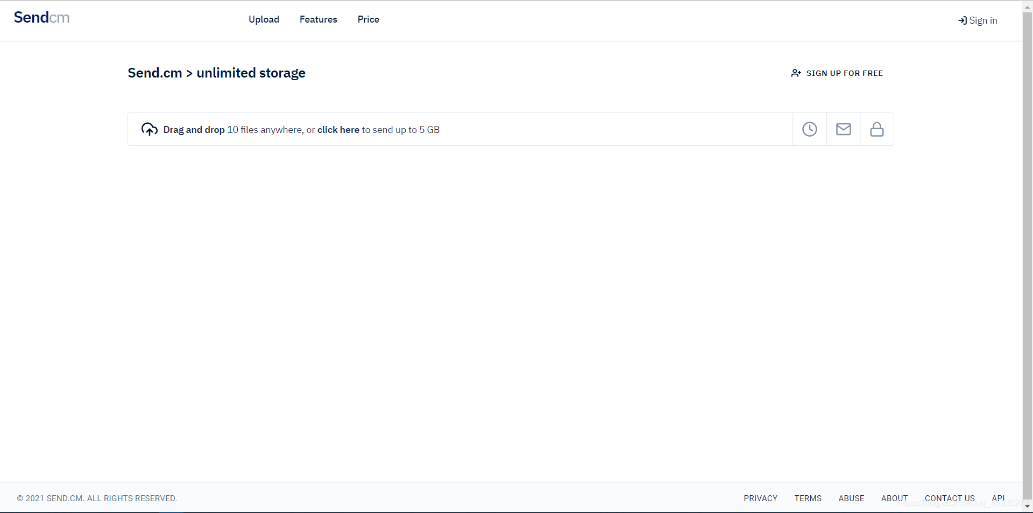Click the Sendcm logo
This screenshot has height=513, width=1033.
pos(41,18)
